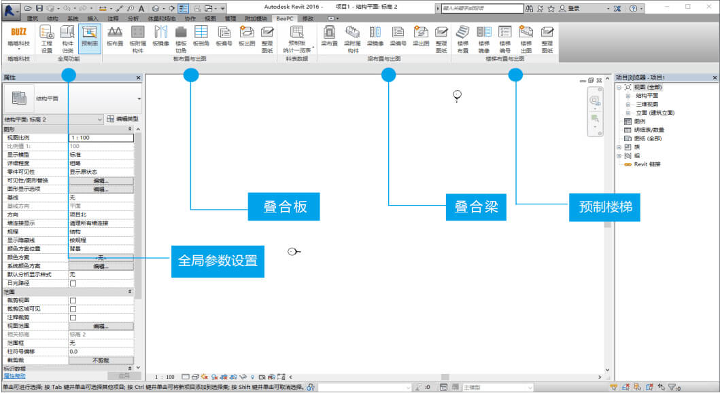Expand the 族 node in the project browser
This screenshot has width=720, height=393.
619,147
